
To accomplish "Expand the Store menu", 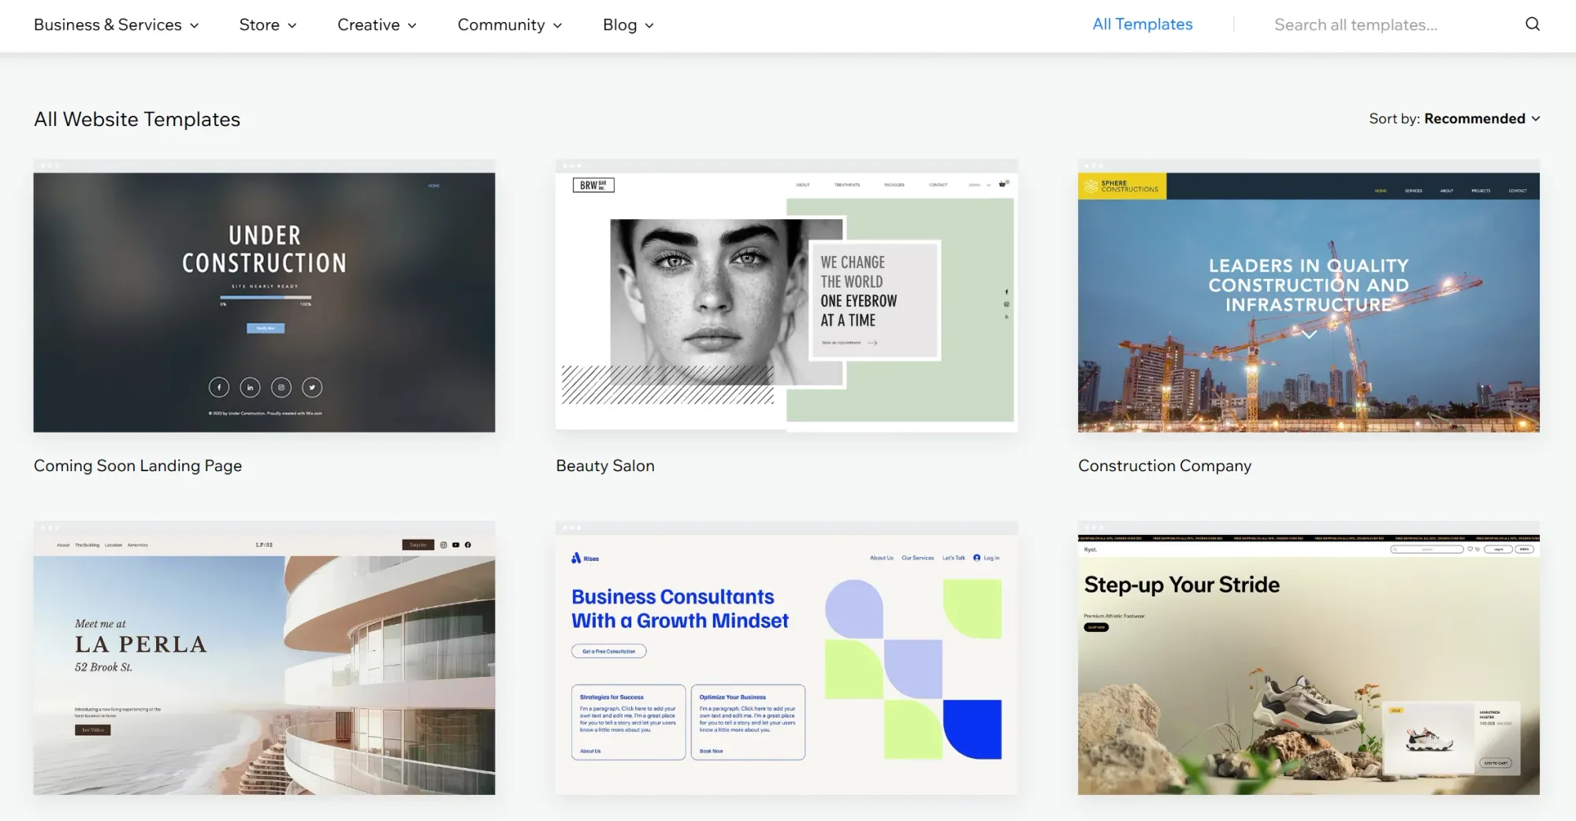I will [x=268, y=24].
